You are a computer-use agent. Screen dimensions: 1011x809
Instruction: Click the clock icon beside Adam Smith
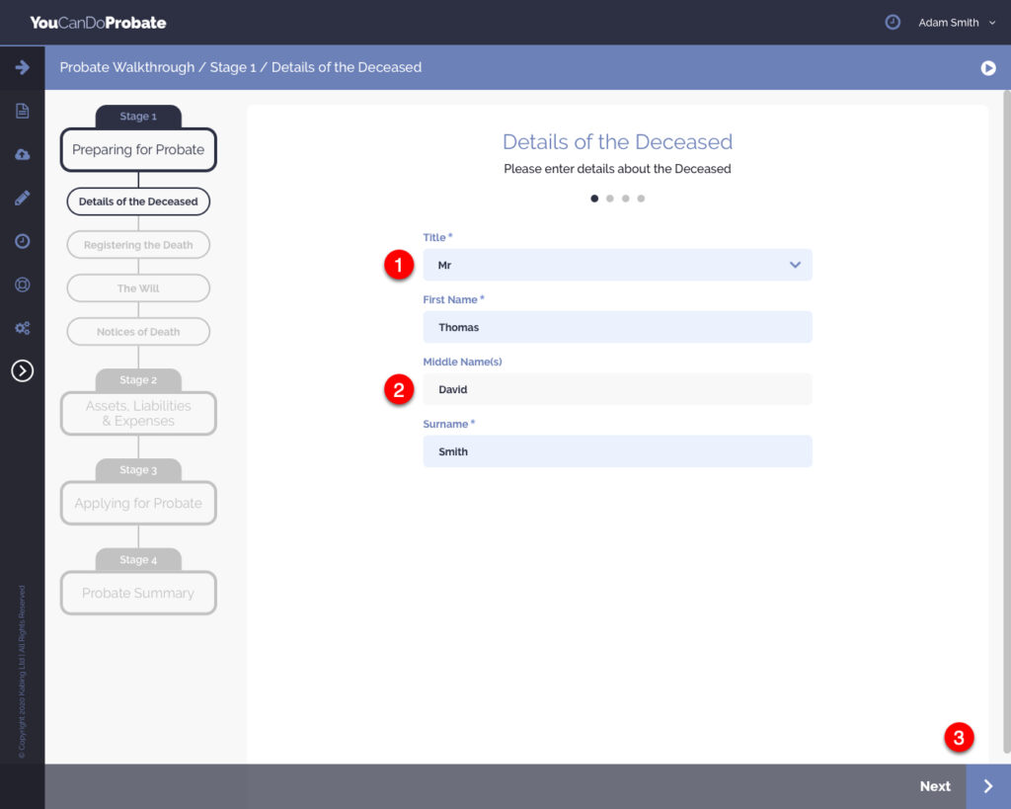[893, 22]
